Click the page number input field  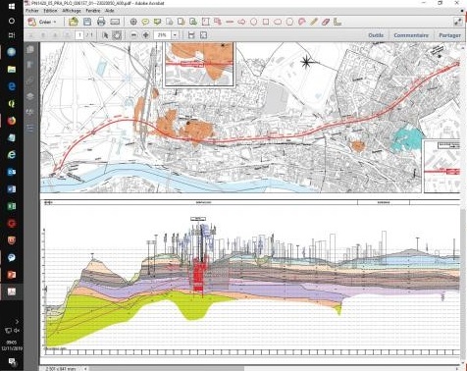pyautogui.click(x=79, y=35)
